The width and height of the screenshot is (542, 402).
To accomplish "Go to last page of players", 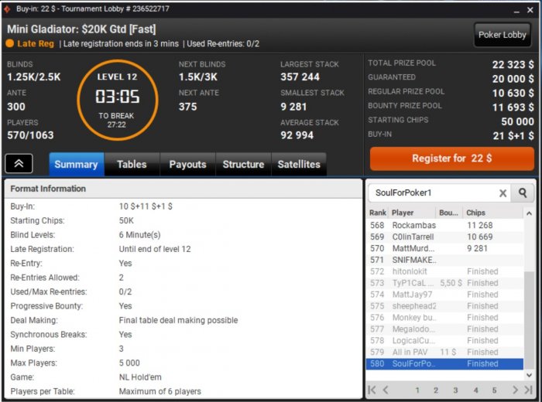I will (x=528, y=390).
